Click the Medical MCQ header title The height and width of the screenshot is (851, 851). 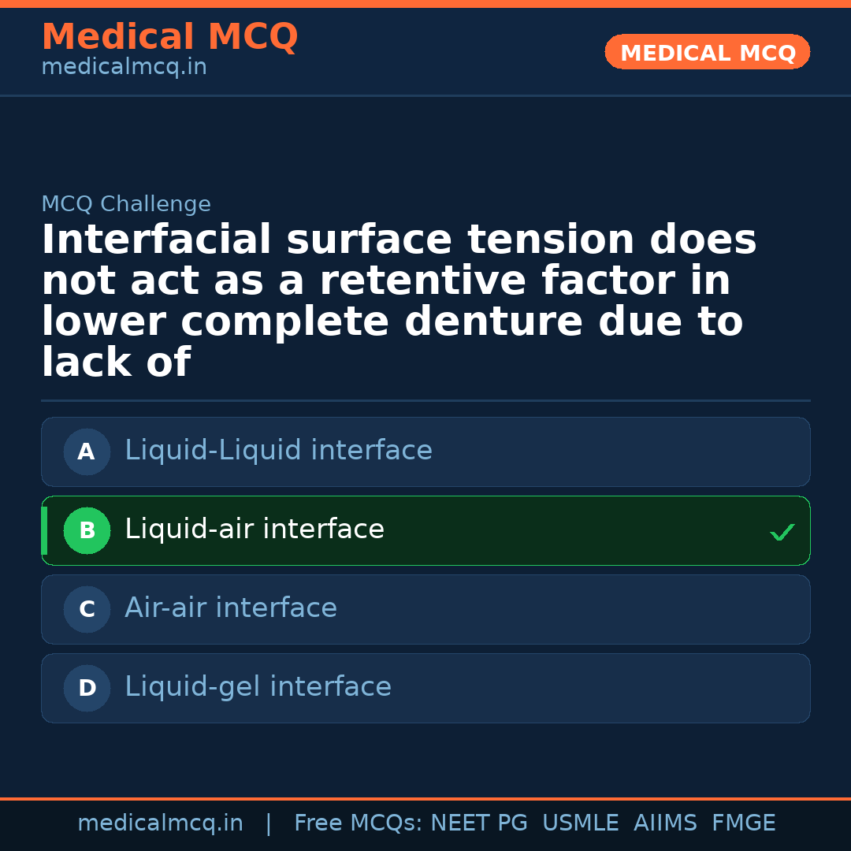pos(169,37)
